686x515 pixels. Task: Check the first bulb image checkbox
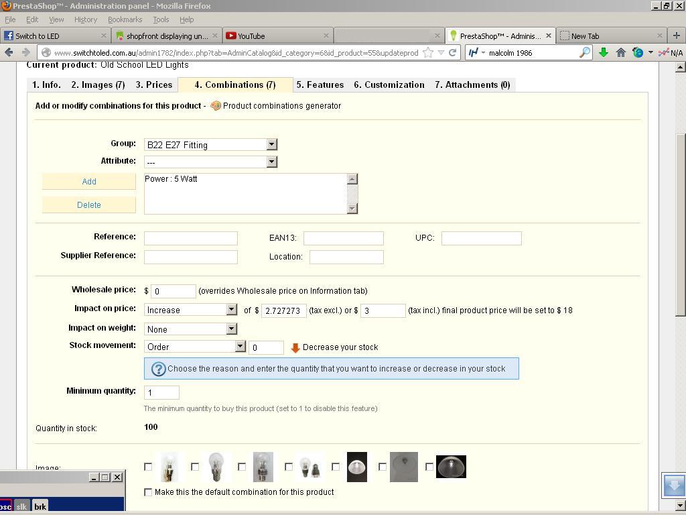(x=148, y=467)
